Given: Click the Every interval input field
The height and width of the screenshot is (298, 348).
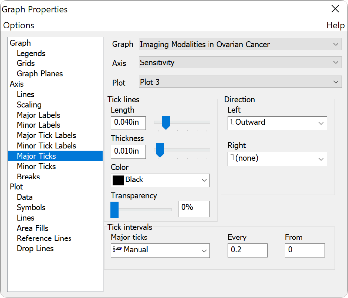Looking at the screenshot, I should tap(247, 250).
